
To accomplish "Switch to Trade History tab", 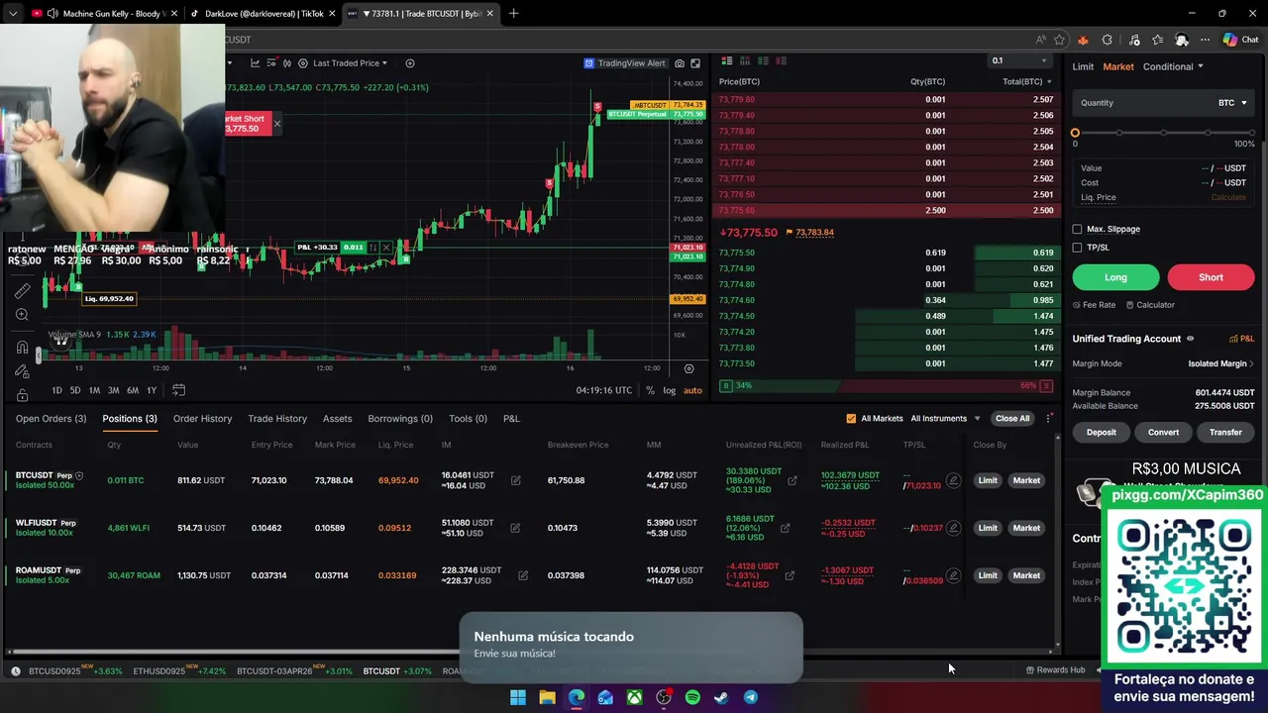I will [x=277, y=418].
